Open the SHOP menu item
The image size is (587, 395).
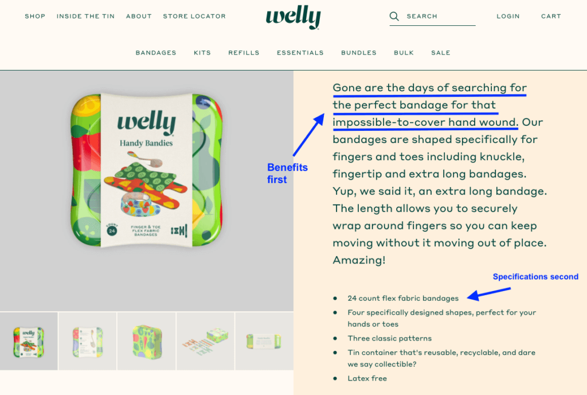click(35, 16)
